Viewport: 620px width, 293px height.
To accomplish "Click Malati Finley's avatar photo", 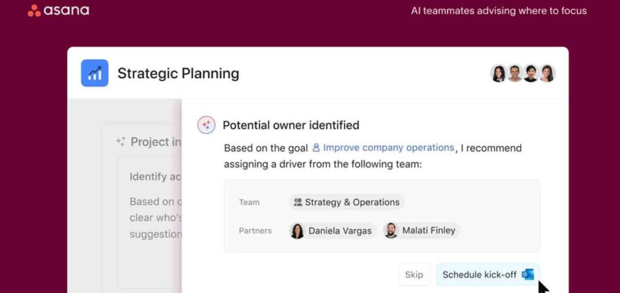I will point(391,231).
